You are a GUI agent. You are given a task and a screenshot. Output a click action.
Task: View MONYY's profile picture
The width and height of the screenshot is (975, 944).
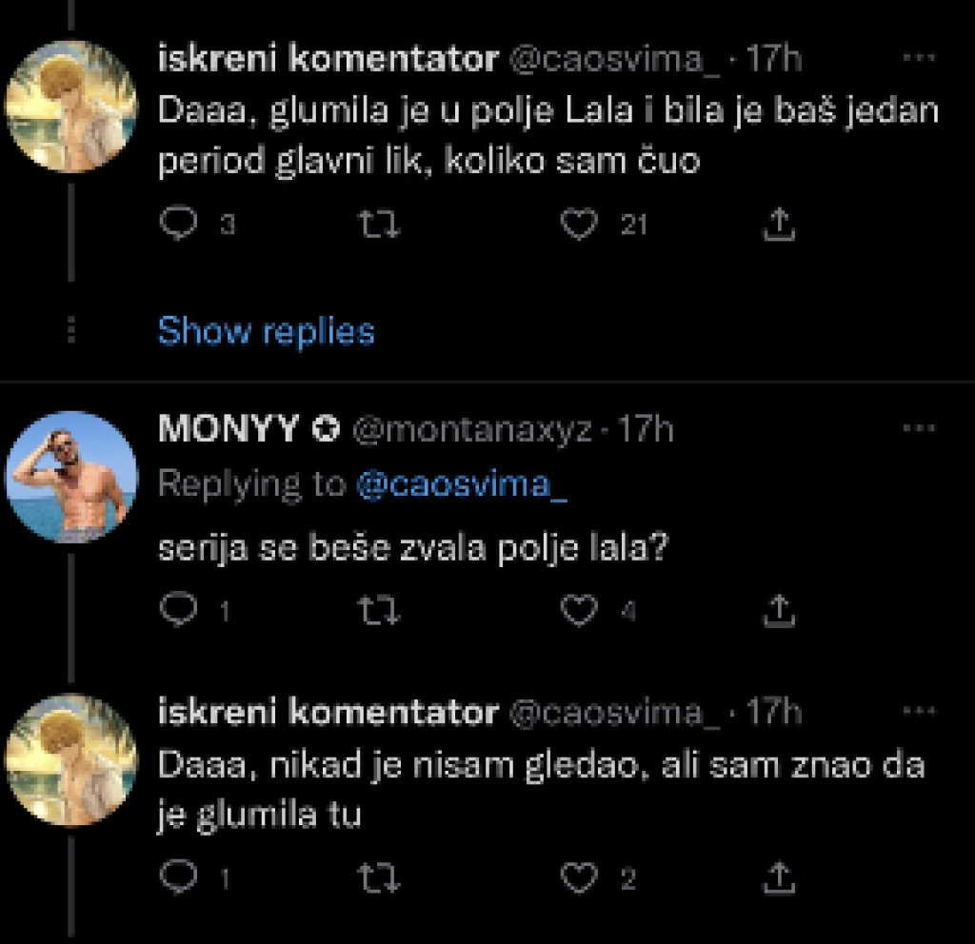click(x=71, y=477)
